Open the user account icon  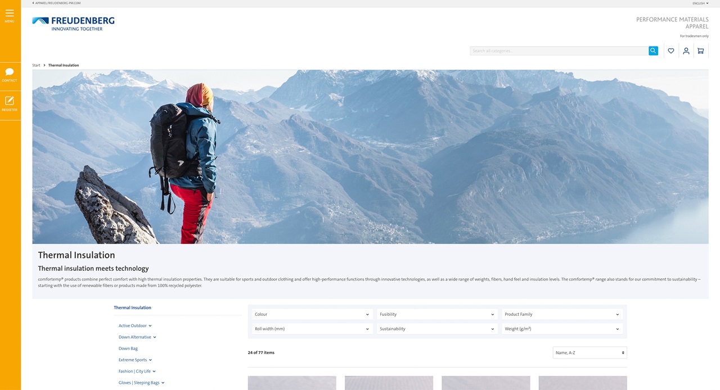(686, 51)
